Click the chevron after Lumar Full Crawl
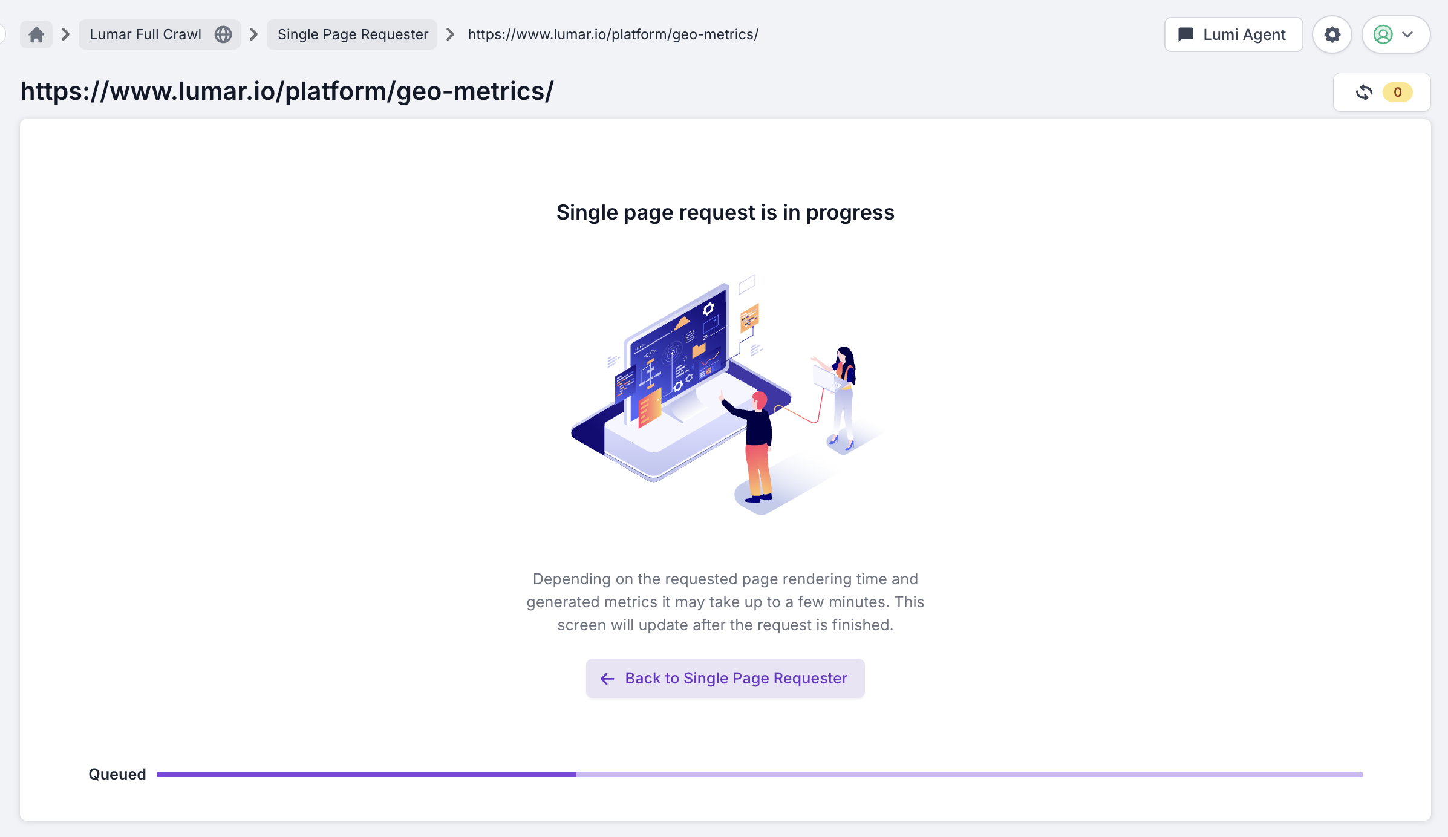1448x837 pixels. coord(254,34)
